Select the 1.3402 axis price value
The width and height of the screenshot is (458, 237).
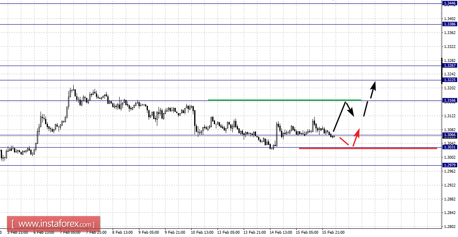[x=450, y=19]
